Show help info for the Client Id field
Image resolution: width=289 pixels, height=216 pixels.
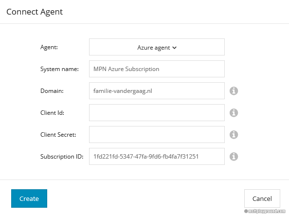(x=234, y=113)
